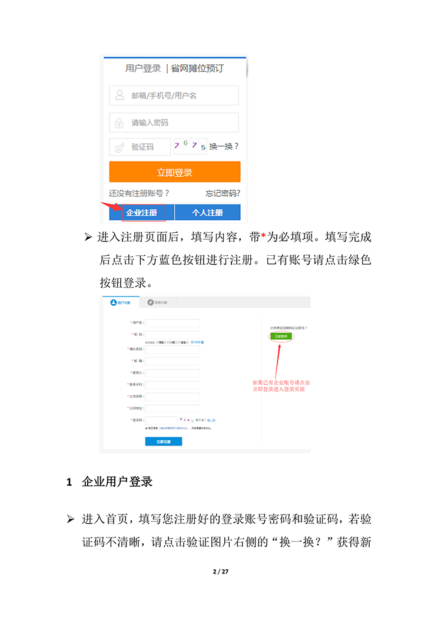Click the user icon in the 邮箱/手机号/用户名 field
Viewport: 438px width, 620px height.
click(x=120, y=95)
